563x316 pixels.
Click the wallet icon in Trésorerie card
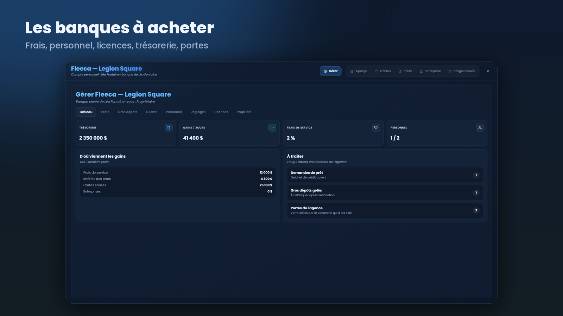169,128
